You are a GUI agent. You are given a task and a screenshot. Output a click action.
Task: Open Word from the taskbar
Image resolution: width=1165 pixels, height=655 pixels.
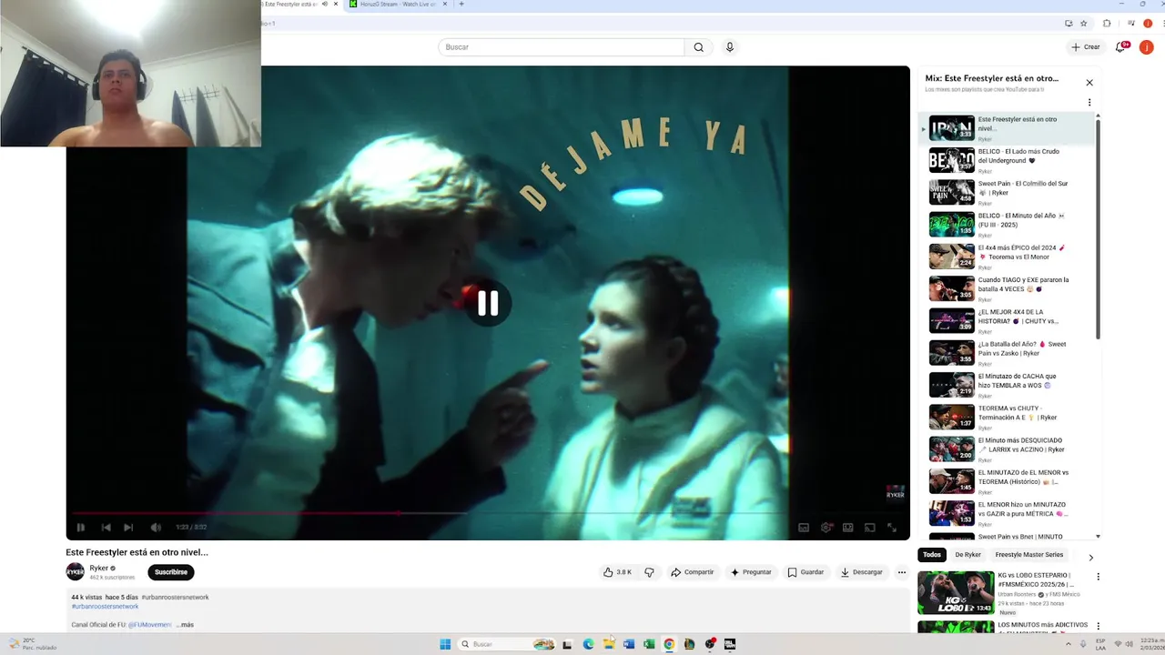click(629, 644)
